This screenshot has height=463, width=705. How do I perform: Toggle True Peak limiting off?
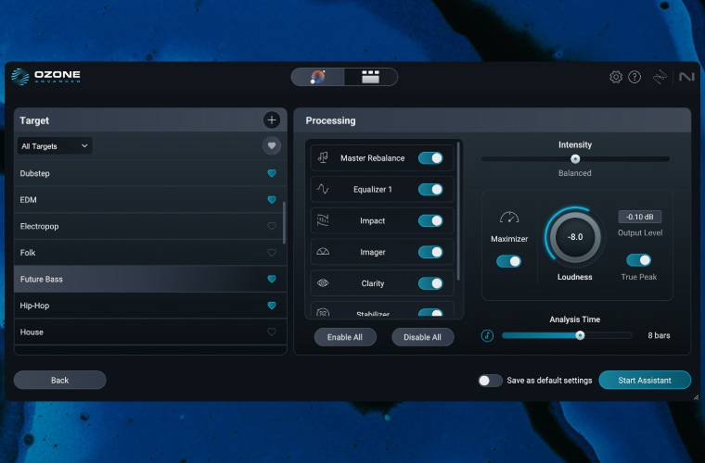click(638, 260)
